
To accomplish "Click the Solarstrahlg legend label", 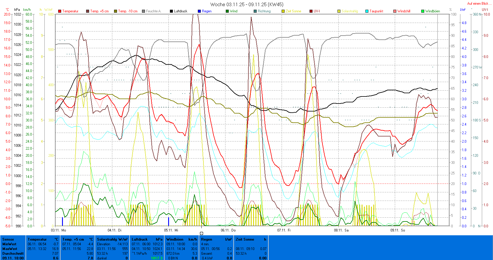I will click(x=350, y=11).
